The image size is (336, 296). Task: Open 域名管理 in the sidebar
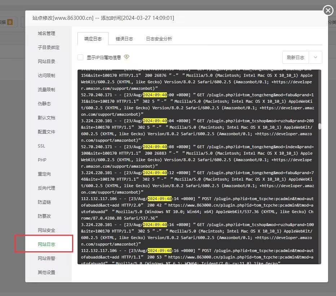click(47, 34)
